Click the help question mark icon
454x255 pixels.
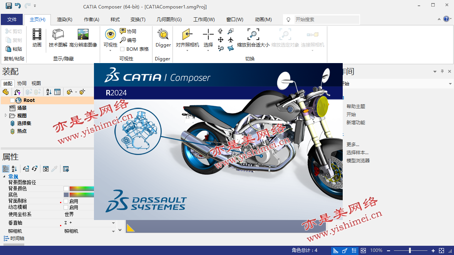click(x=446, y=19)
